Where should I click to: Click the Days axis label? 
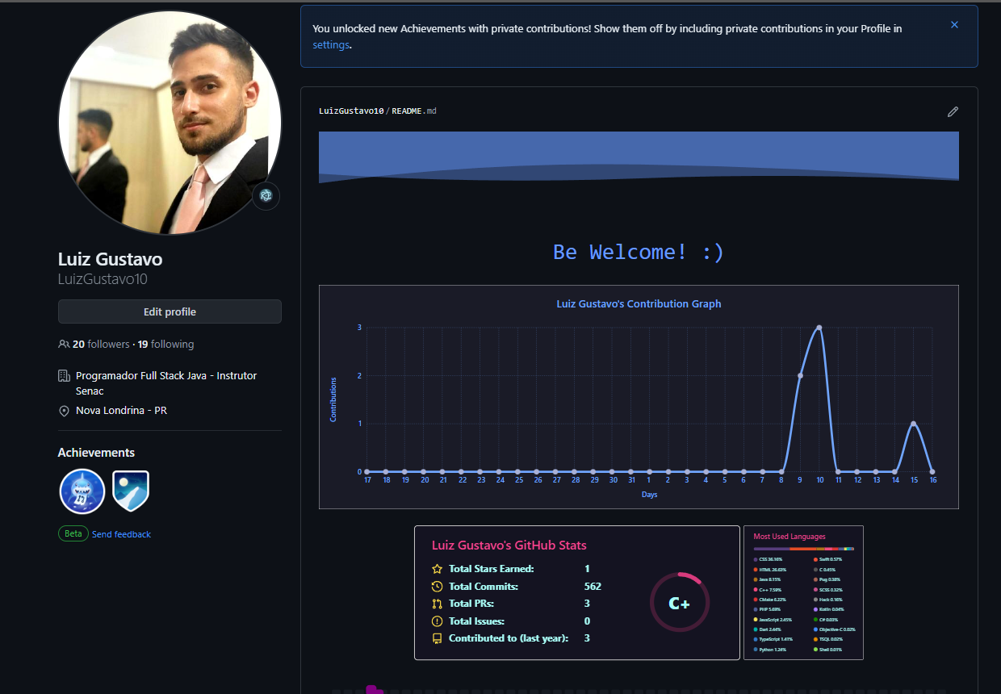[650, 495]
